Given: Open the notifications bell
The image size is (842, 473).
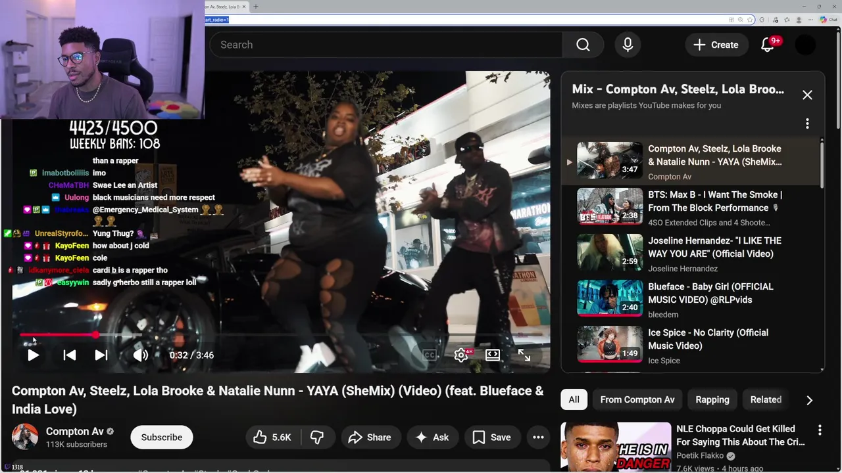Looking at the screenshot, I should (768, 45).
